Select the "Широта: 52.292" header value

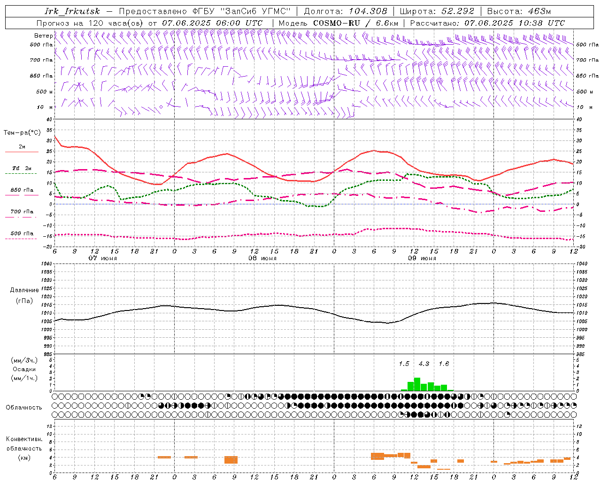pyautogui.click(x=437, y=11)
